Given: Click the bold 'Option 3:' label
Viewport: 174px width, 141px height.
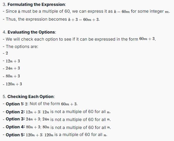Looking at the screenshot, I should click(x=15, y=119).
